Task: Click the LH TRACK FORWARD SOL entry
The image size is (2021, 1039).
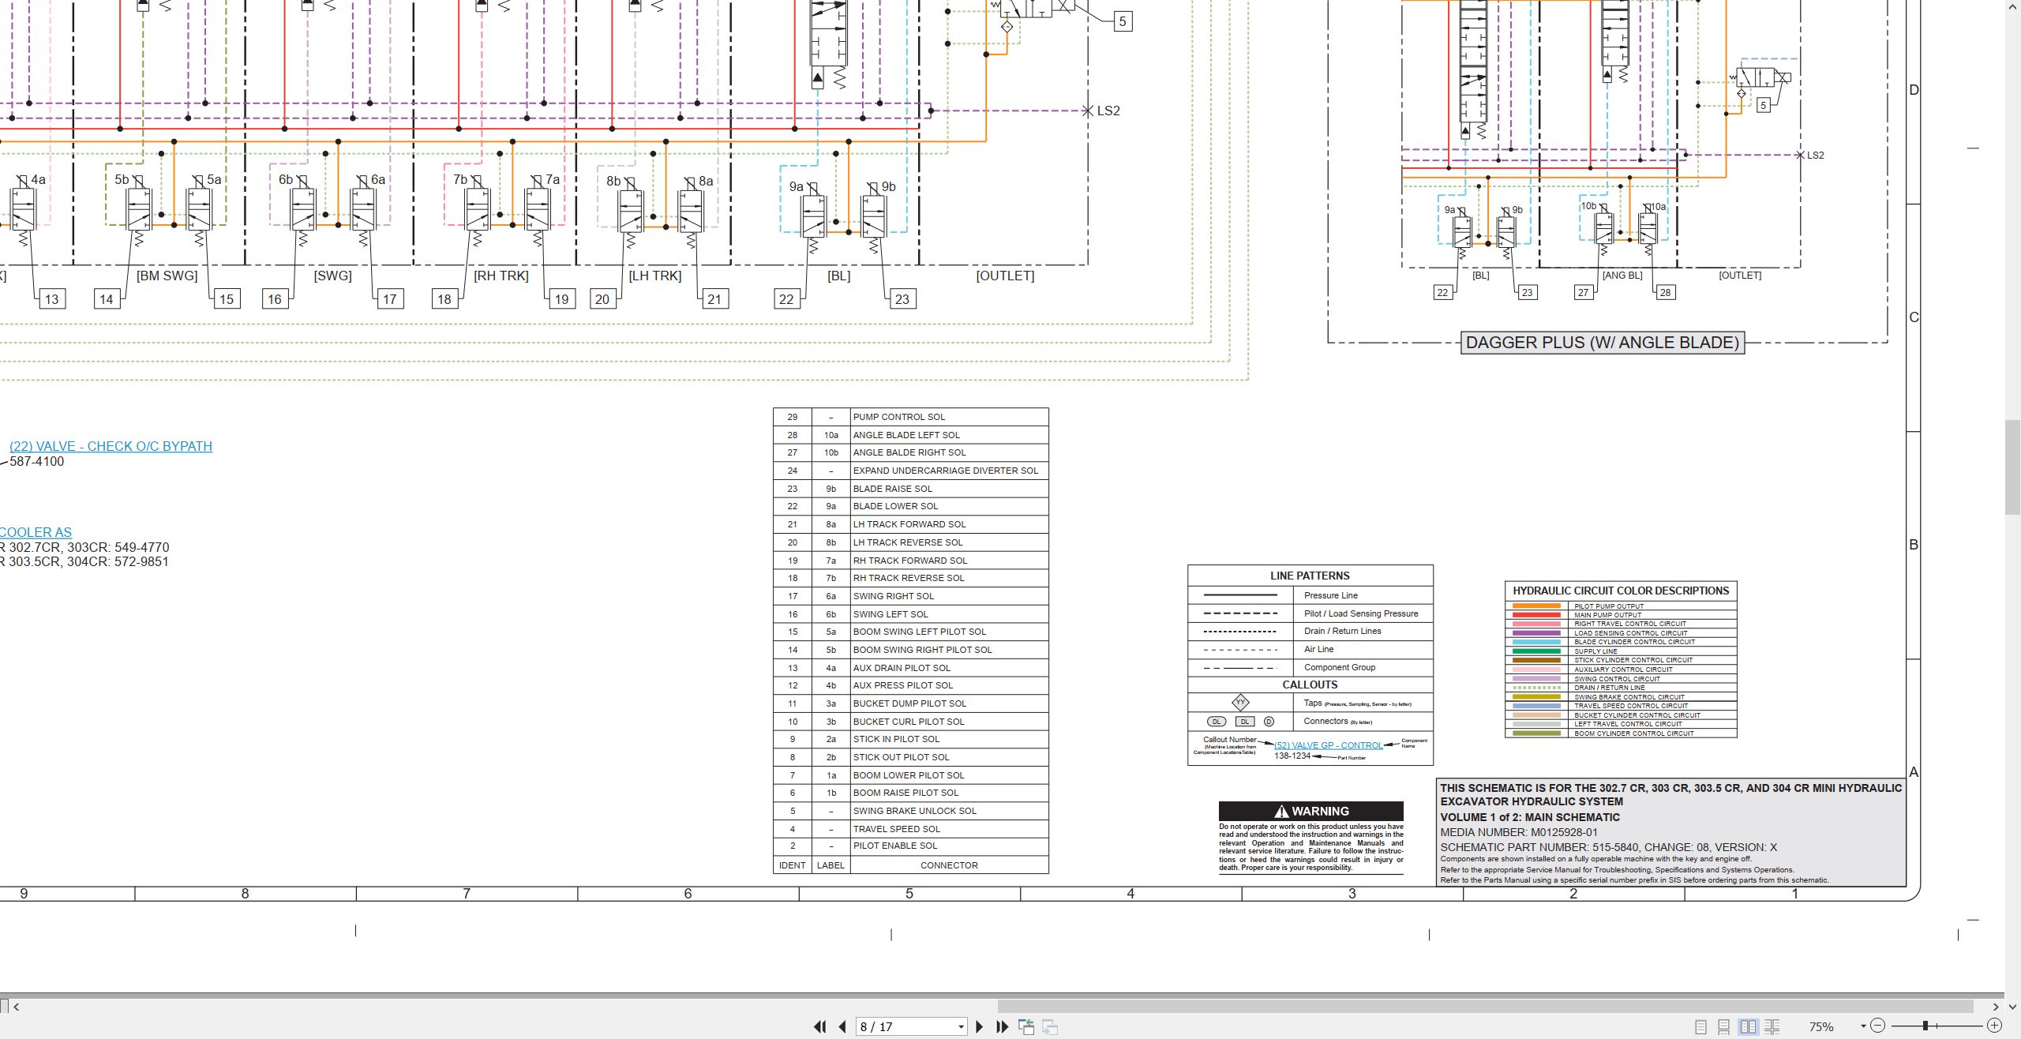Action: tap(909, 524)
